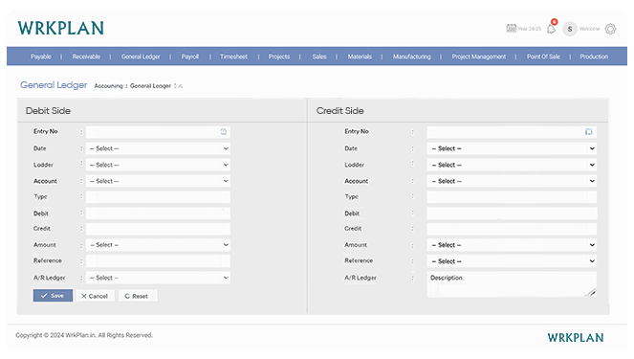
Task: Click the Debit Side panel heading
Action: 48,110
